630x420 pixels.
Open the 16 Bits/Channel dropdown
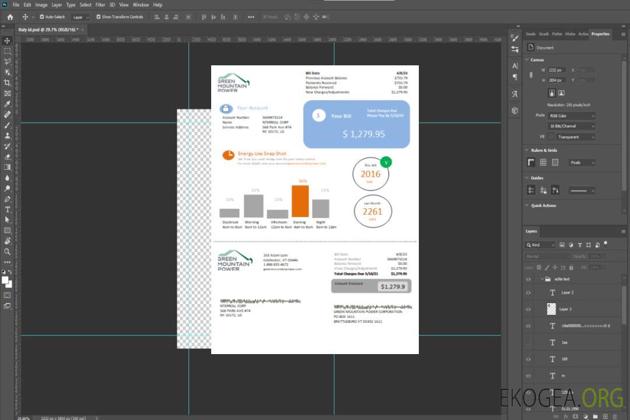571,126
